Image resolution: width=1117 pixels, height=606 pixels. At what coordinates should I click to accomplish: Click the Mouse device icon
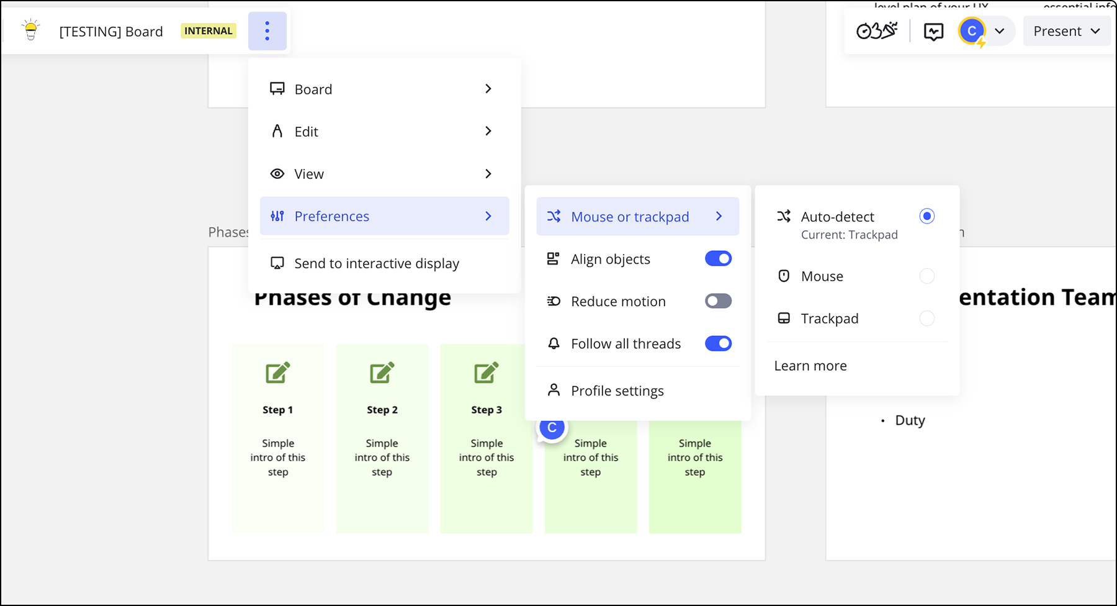(x=784, y=276)
